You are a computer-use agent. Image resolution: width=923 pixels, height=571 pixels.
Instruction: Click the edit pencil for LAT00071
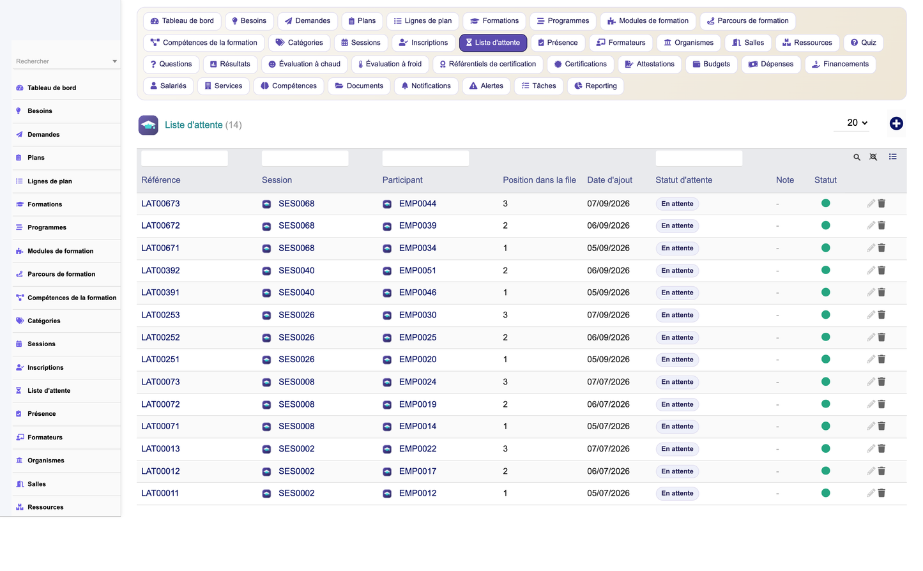(871, 426)
